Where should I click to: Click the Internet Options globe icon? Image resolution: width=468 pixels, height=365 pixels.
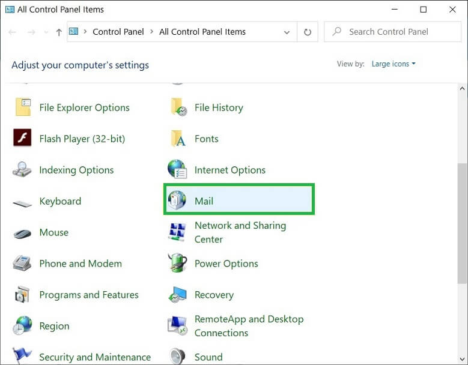point(177,169)
